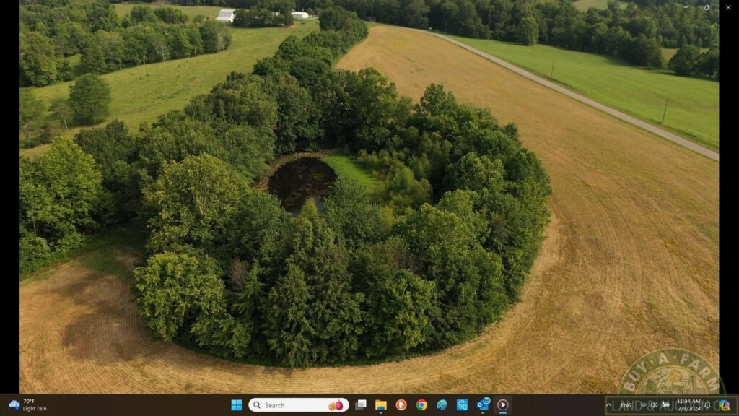Launch the DuckDuckGo browser from taskbar
739x416 pixels.
pyautogui.click(x=401, y=405)
